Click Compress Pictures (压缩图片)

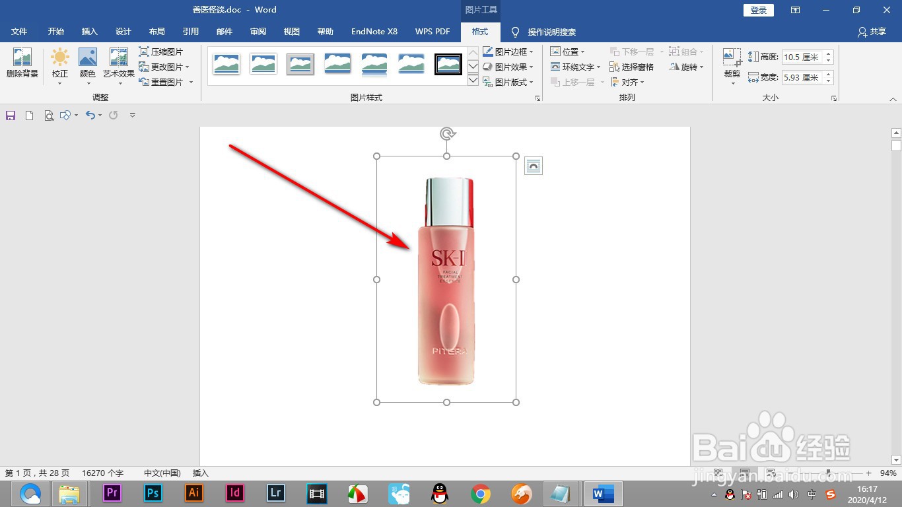pos(161,51)
